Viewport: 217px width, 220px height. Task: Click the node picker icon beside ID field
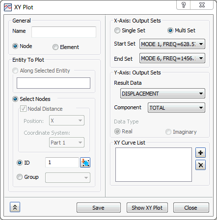(85, 163)
